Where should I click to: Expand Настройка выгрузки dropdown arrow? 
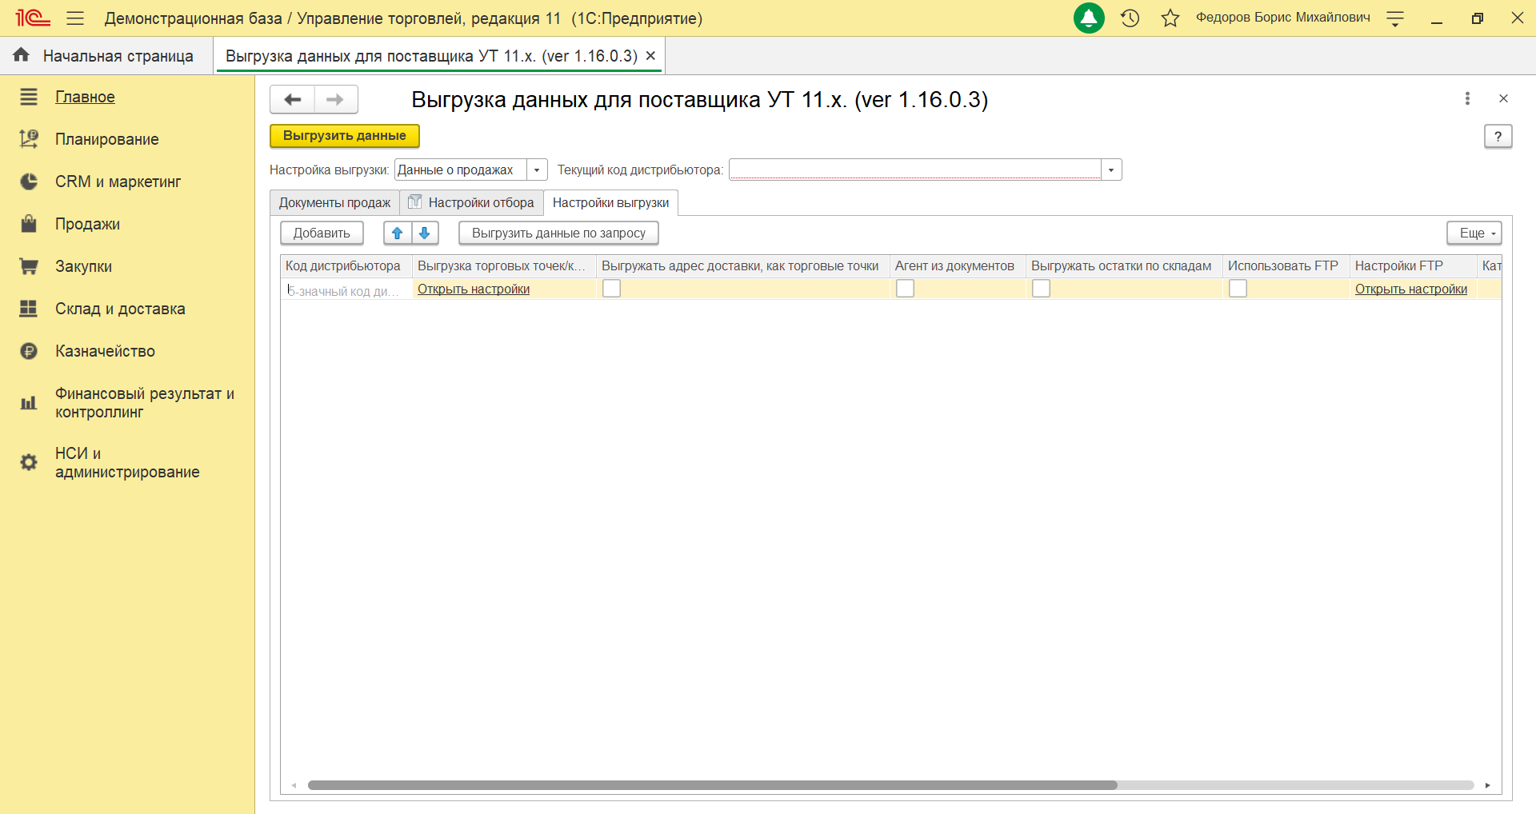(x=537, y=170)
